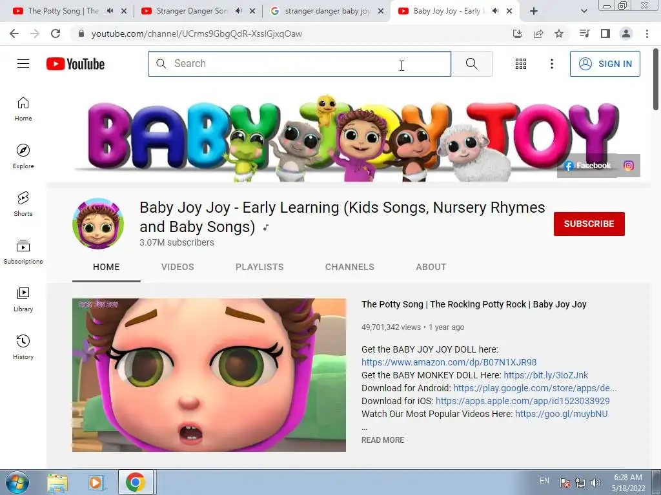
Task: Open the YouTube apps grid
Action: 521,64
